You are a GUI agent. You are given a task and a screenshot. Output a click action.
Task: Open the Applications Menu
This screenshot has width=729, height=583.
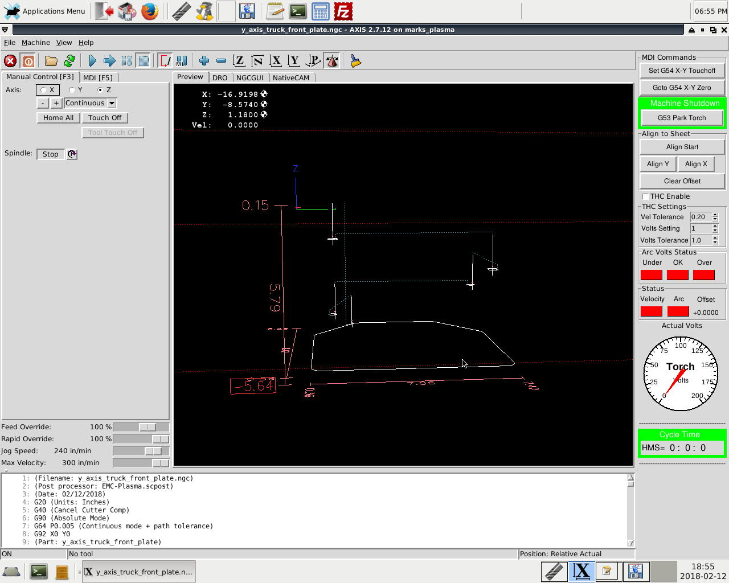(44, 11)
